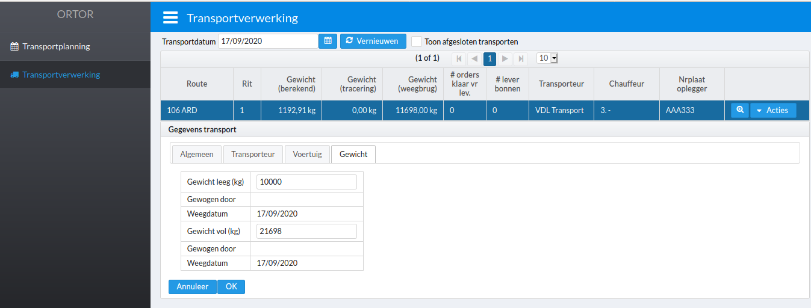Click the Vernieuwen refresh button

[x=373, y=41]
